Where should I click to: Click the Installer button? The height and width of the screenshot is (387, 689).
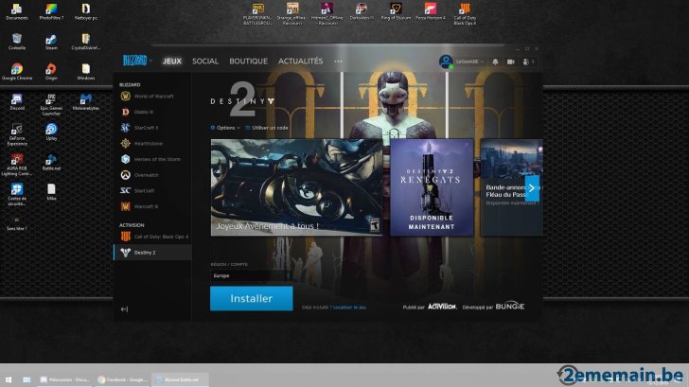[252, 298]
